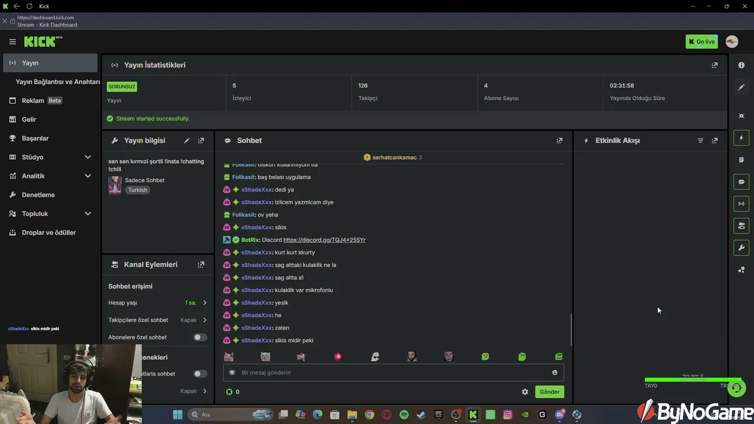Edit stream info with the pencil icon
The image size is (754, 424).
(x=187, y=141)
